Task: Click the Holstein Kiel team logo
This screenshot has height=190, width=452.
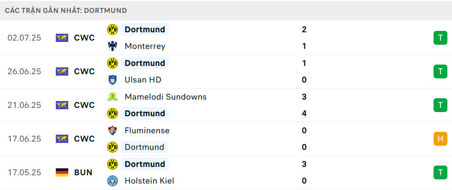Action: pos(113,181)
